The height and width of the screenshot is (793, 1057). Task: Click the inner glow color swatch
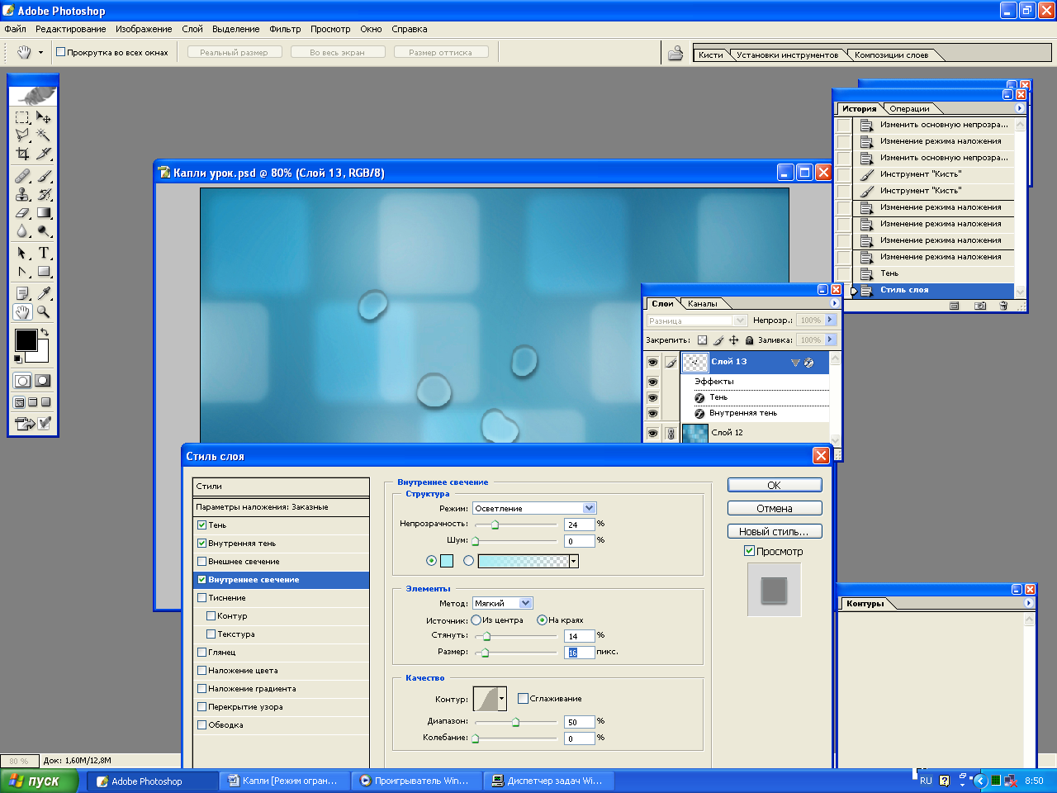[447, 561]
